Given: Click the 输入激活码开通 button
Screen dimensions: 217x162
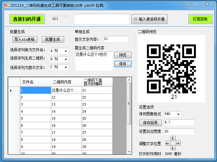Looking at the screenshot, I should click(x=149, y=19).
